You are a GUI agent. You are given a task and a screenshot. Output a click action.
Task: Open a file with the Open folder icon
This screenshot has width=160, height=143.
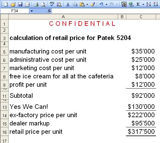[x=13, y=4]
